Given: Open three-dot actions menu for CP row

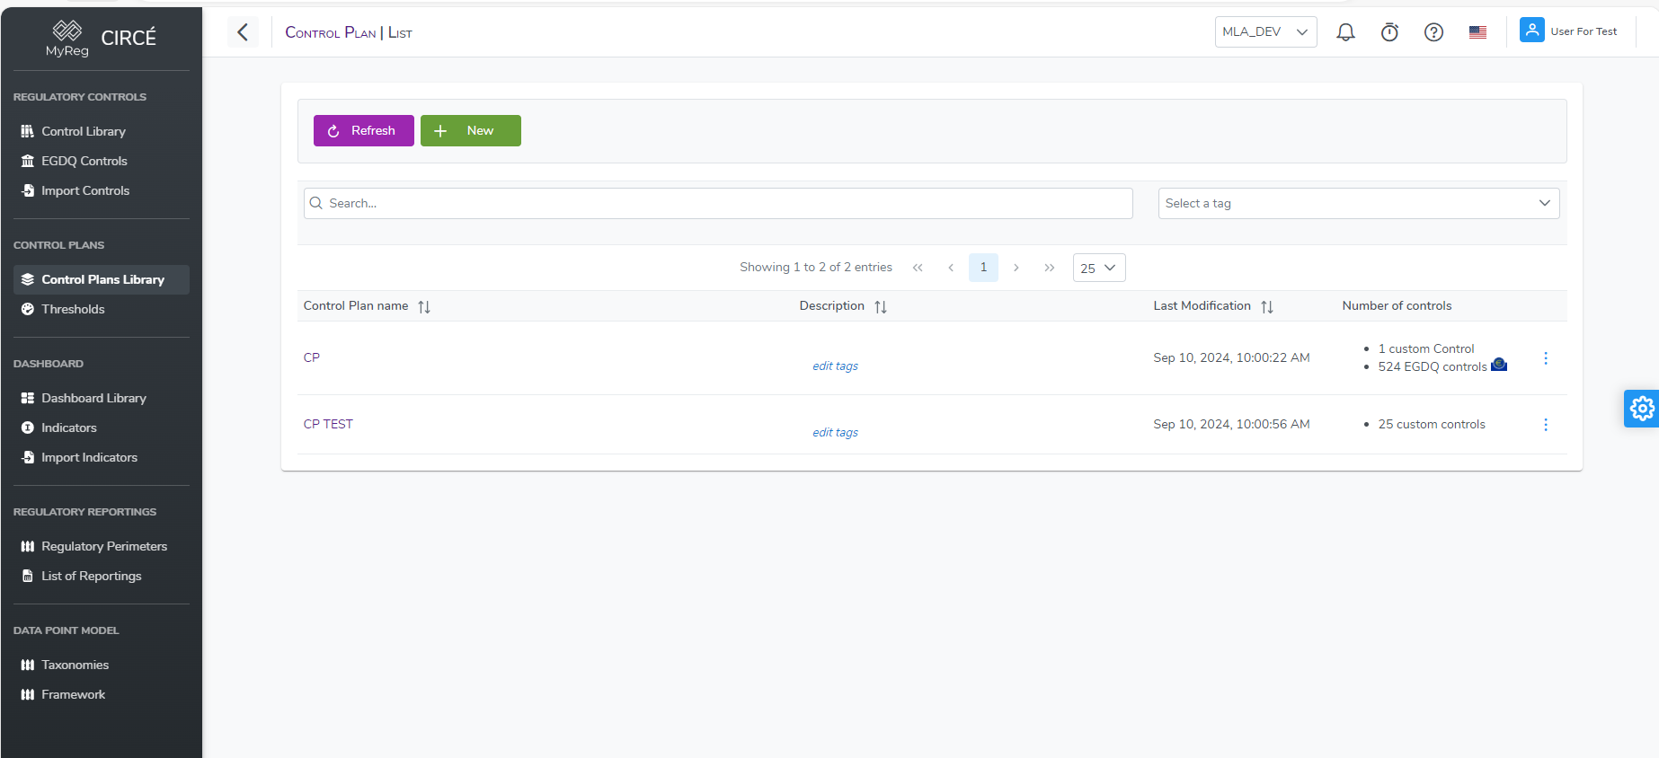Looking at the screenshot, I should 1546,358.
